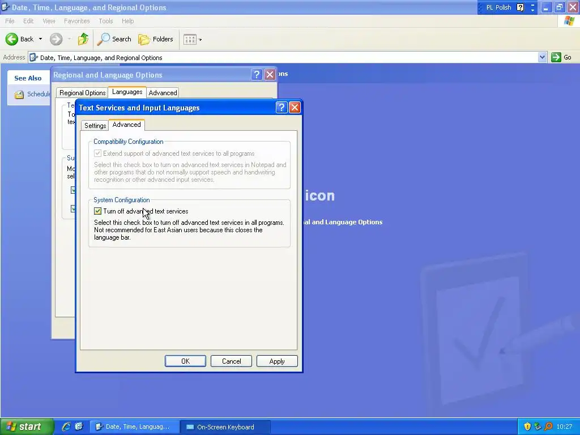
Task: Close the Regional and Language Options dialog
Action: (270, 75)
